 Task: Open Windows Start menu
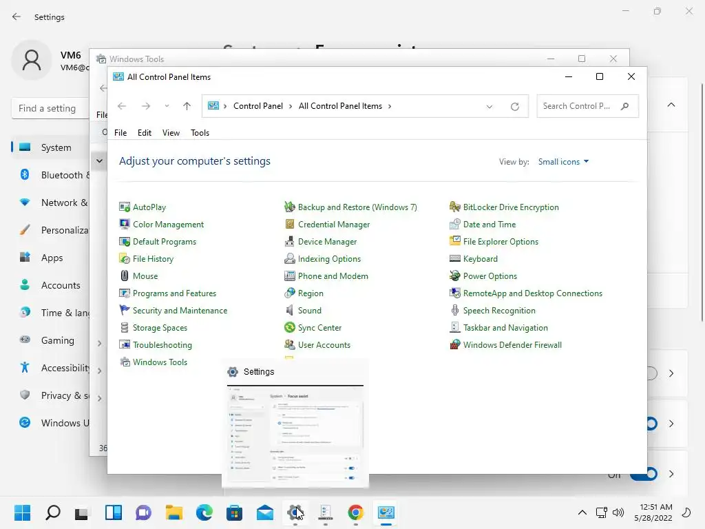pyautogui.click(x=23, y=512)
